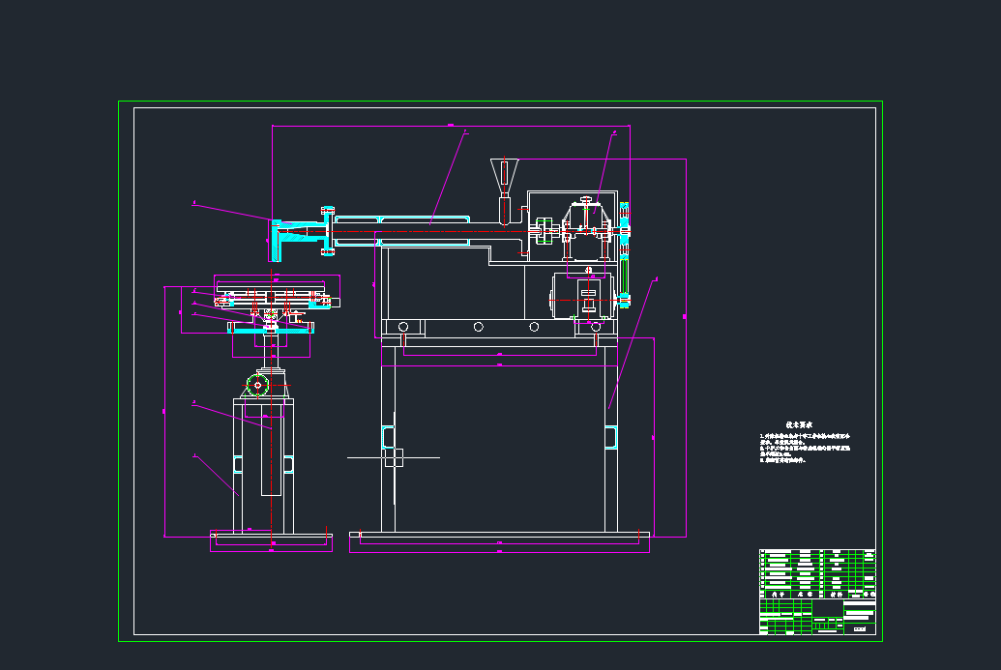Select the cyan extruder barrel
The height and width of the screenshot is (670, 1001).
coord(402,231)
